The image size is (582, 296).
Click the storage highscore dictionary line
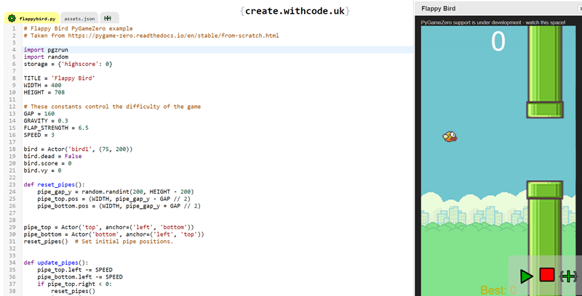(x=68, y=64)
